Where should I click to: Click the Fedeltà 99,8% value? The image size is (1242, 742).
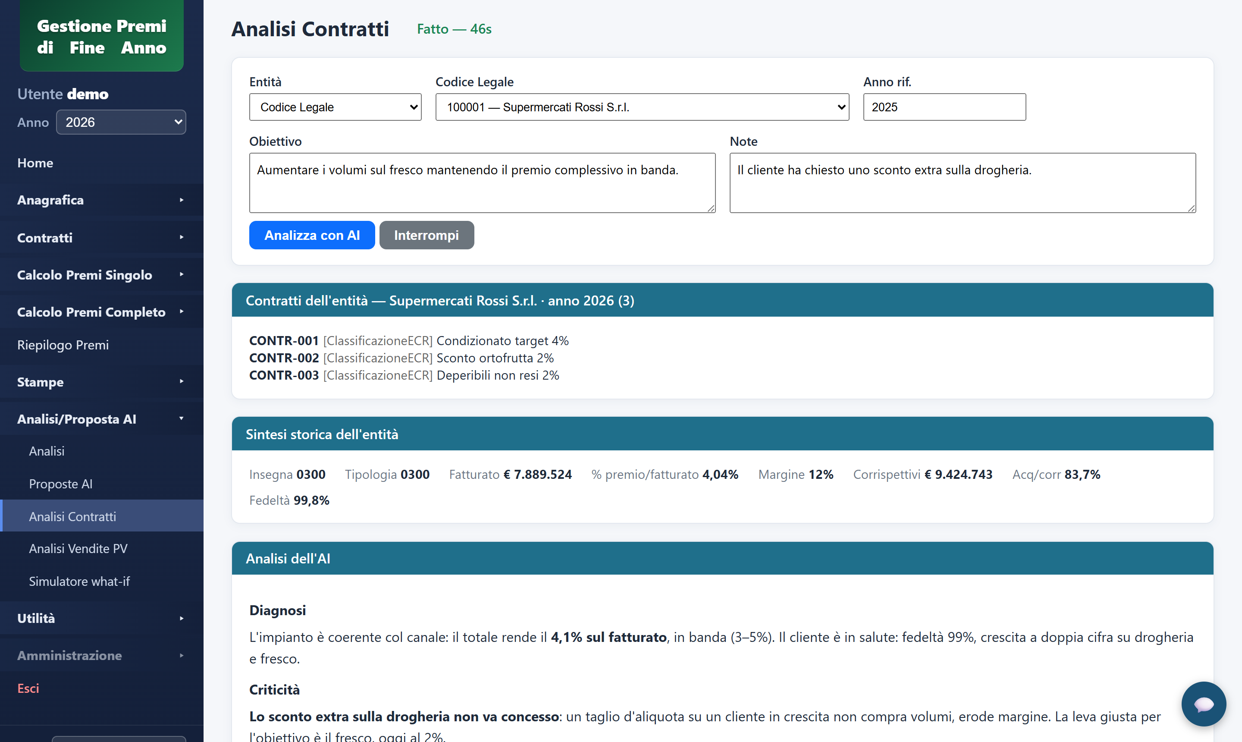289,500
